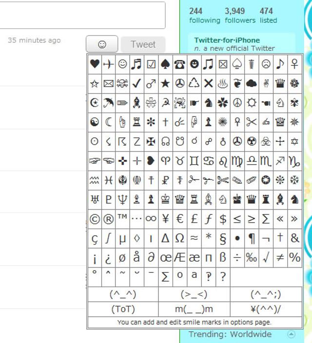Insert the recycling symbol
This screenshot has height=343, width=312.
point(194,84)
